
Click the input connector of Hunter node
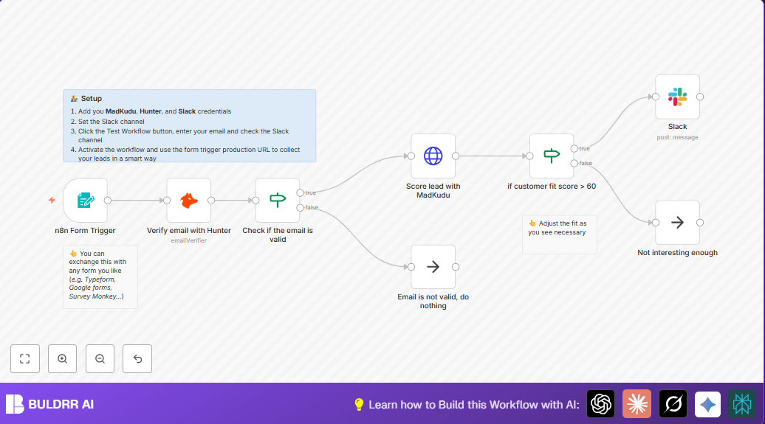coord(167,201)
